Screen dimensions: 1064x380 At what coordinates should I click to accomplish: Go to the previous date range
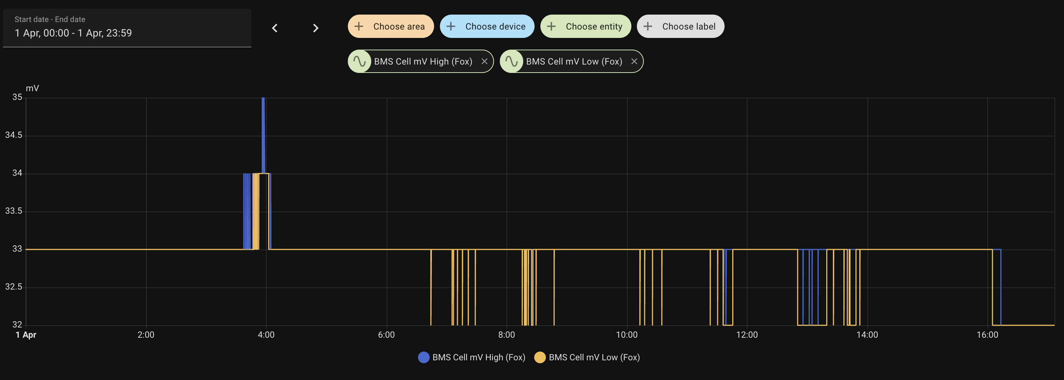pyautogui.click(x=275, y=28)
